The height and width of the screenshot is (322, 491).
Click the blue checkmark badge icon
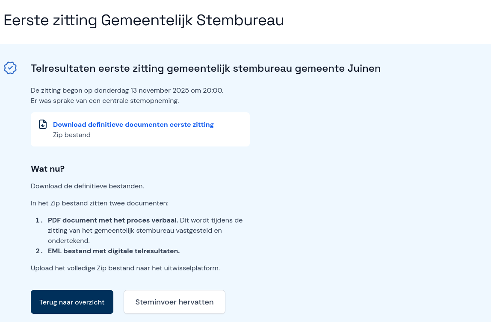pos(10,67)
